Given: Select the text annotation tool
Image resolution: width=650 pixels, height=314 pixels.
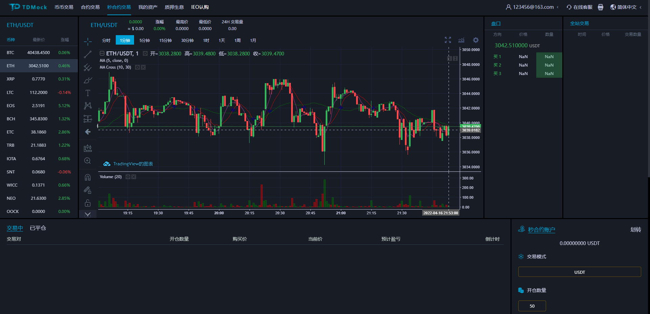Looking at the screenshot, I should coord(88,93).
